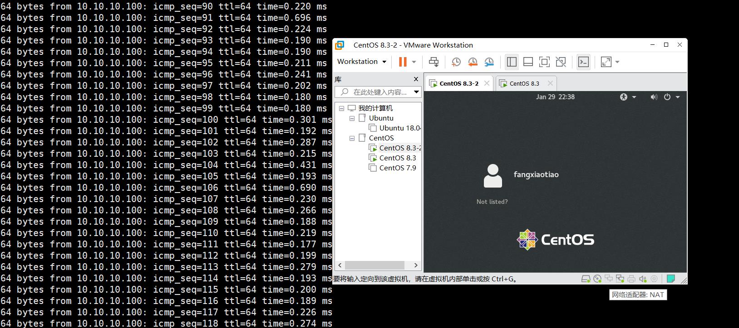739x328 pixels.
Task: Pause the virtual machine with the orange pause icon
Action: coord(402,62)
